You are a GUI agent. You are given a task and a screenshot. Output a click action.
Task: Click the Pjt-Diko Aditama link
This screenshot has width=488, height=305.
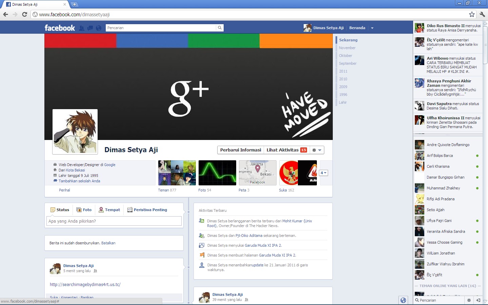[x=249, y=236]
